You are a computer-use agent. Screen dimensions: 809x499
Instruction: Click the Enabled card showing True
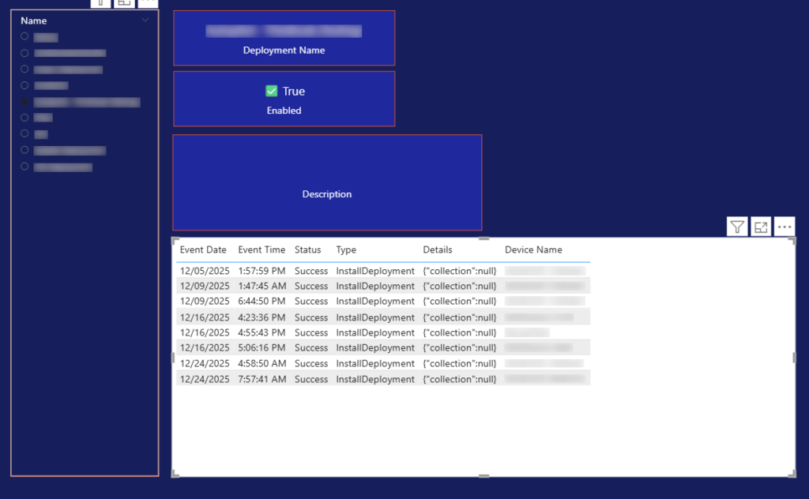pos(284,98)
